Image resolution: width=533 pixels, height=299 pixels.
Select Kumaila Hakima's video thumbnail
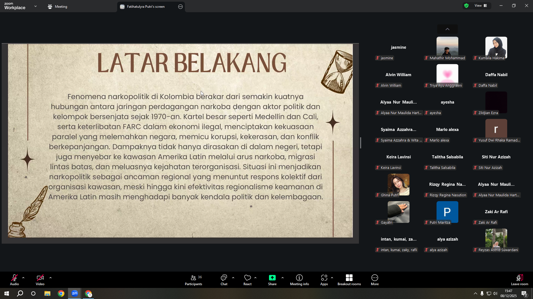pyautogui.click(x=496, y=47)
